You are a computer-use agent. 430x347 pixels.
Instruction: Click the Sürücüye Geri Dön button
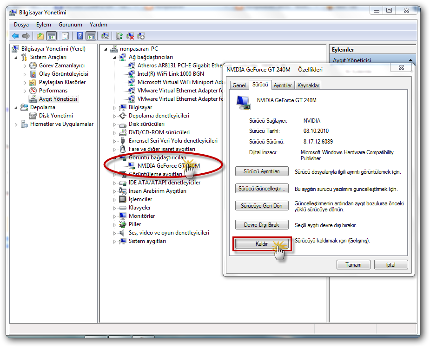point(262,206)
